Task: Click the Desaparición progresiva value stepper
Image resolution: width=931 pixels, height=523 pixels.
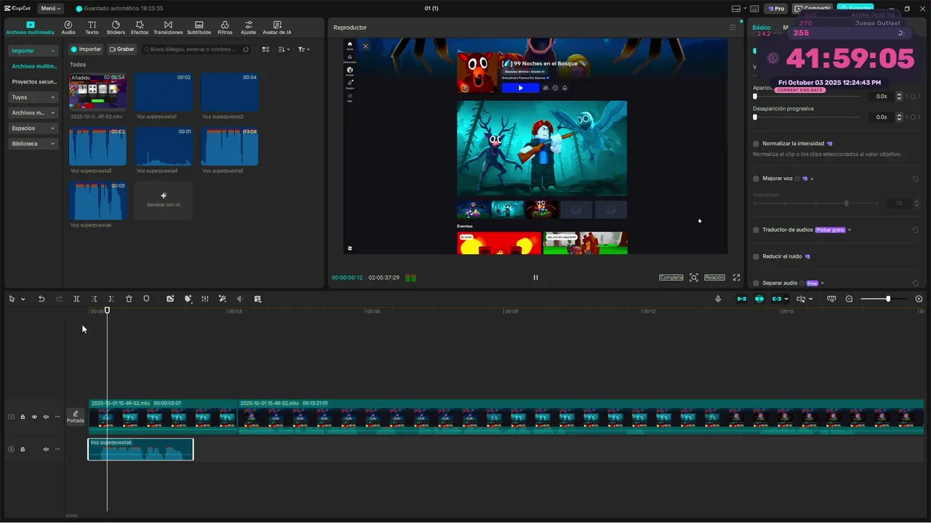Action: tap(899, 117)
